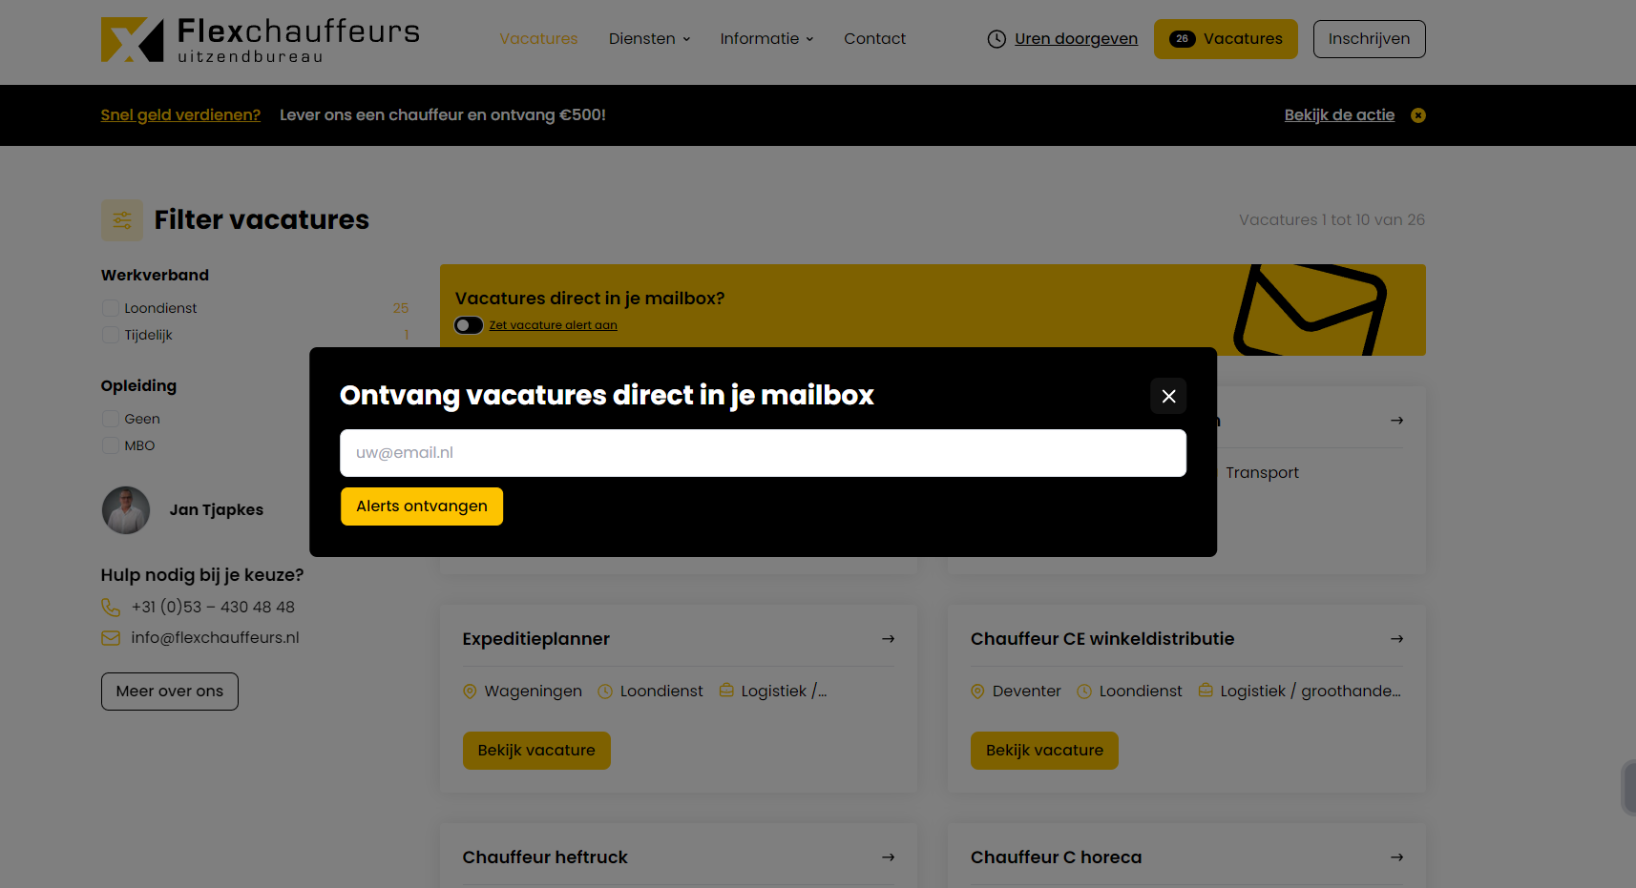Image resolution: width=1636 pixels, height=888 pixels.
Task: Open the Snel geld verdienen link
Action: 180,114
